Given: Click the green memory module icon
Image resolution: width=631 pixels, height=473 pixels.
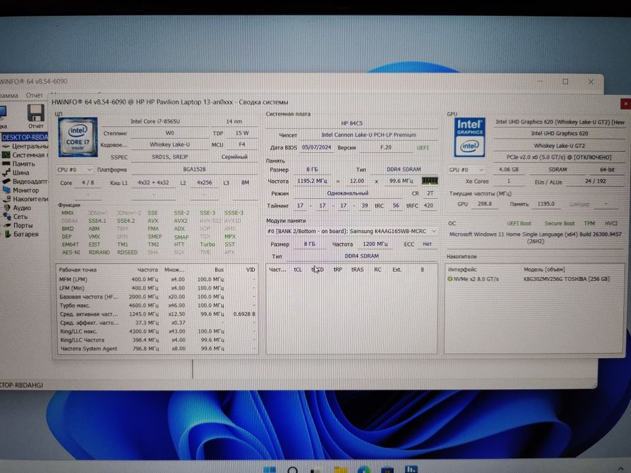Looking at the screenshot, I should click(x=429, y=180).
